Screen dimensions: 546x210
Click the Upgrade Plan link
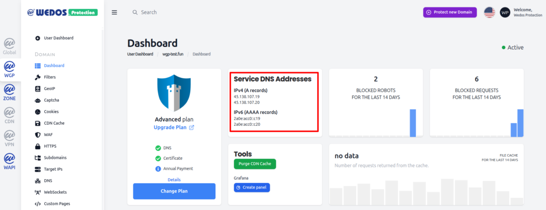[x=170, y=127]
